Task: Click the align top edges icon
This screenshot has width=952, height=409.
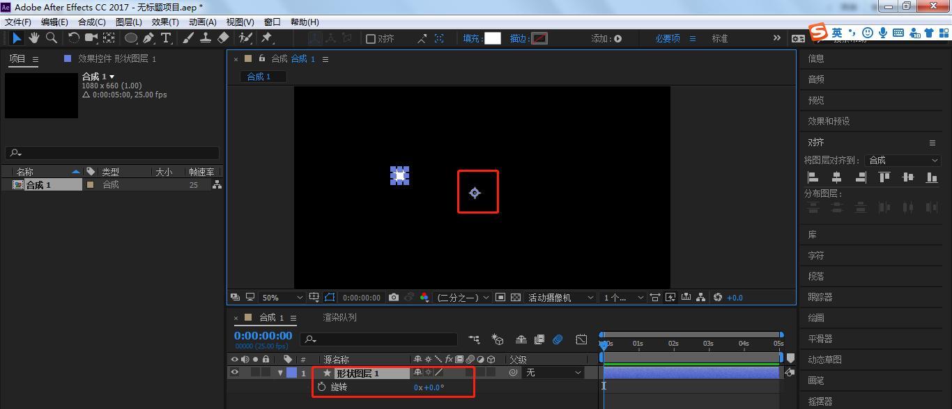Action: (884, 177)
